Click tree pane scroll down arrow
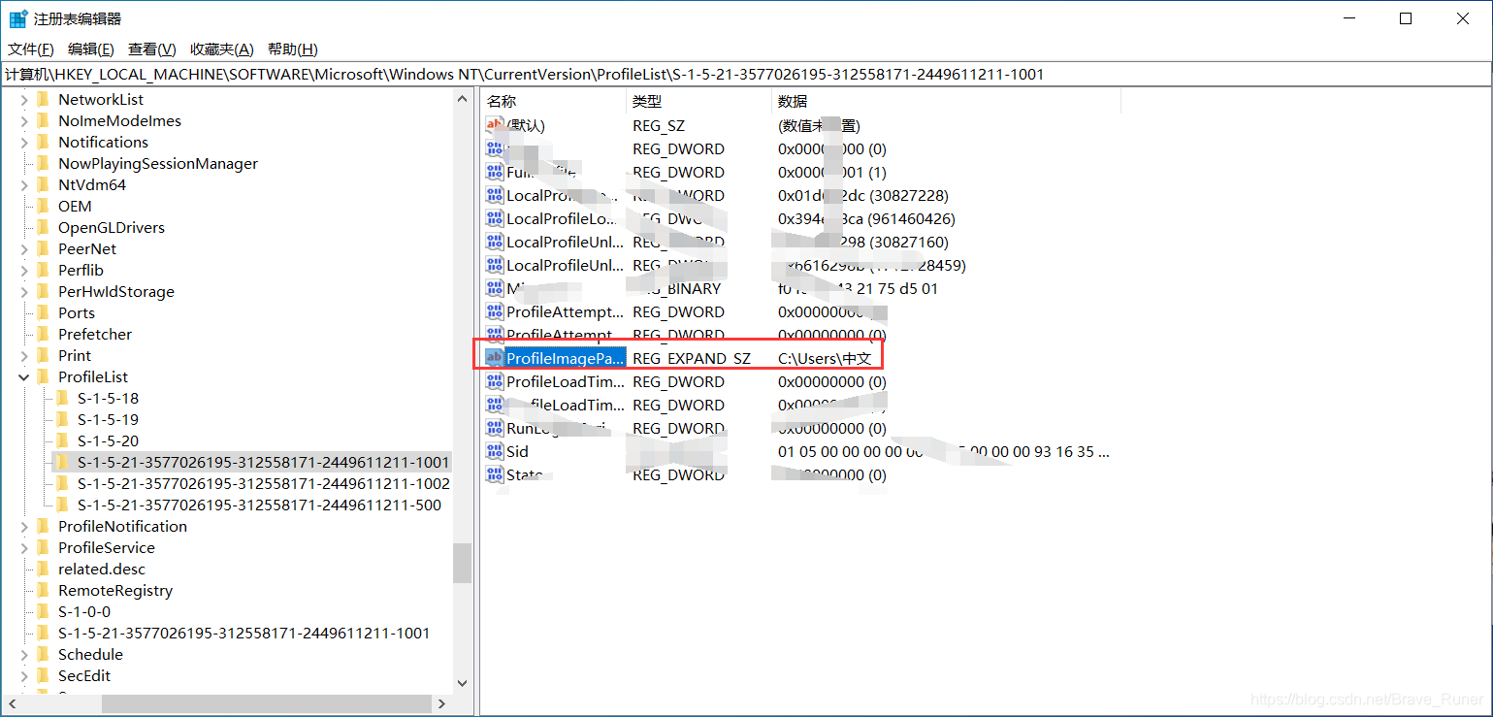Image resolution: width=1493 pixels, height=717 pixels. pos(462,683)
